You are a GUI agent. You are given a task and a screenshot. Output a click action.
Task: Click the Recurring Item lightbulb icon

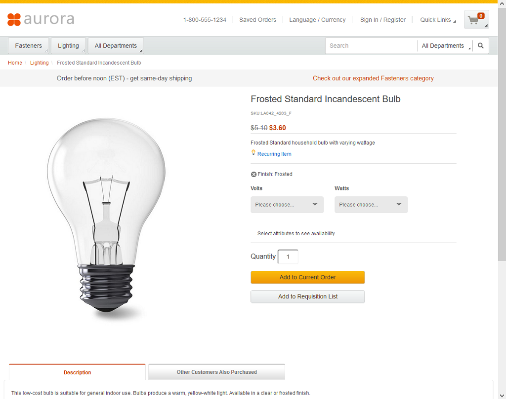pos(253,153)
